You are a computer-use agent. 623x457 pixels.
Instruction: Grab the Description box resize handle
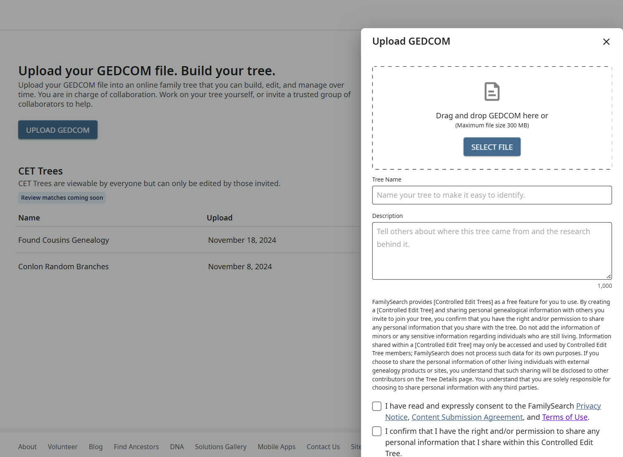[609, 276]
